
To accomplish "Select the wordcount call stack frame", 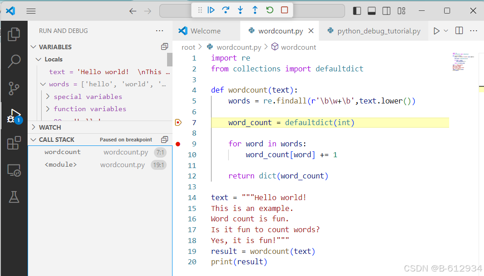I will point(100,152).
